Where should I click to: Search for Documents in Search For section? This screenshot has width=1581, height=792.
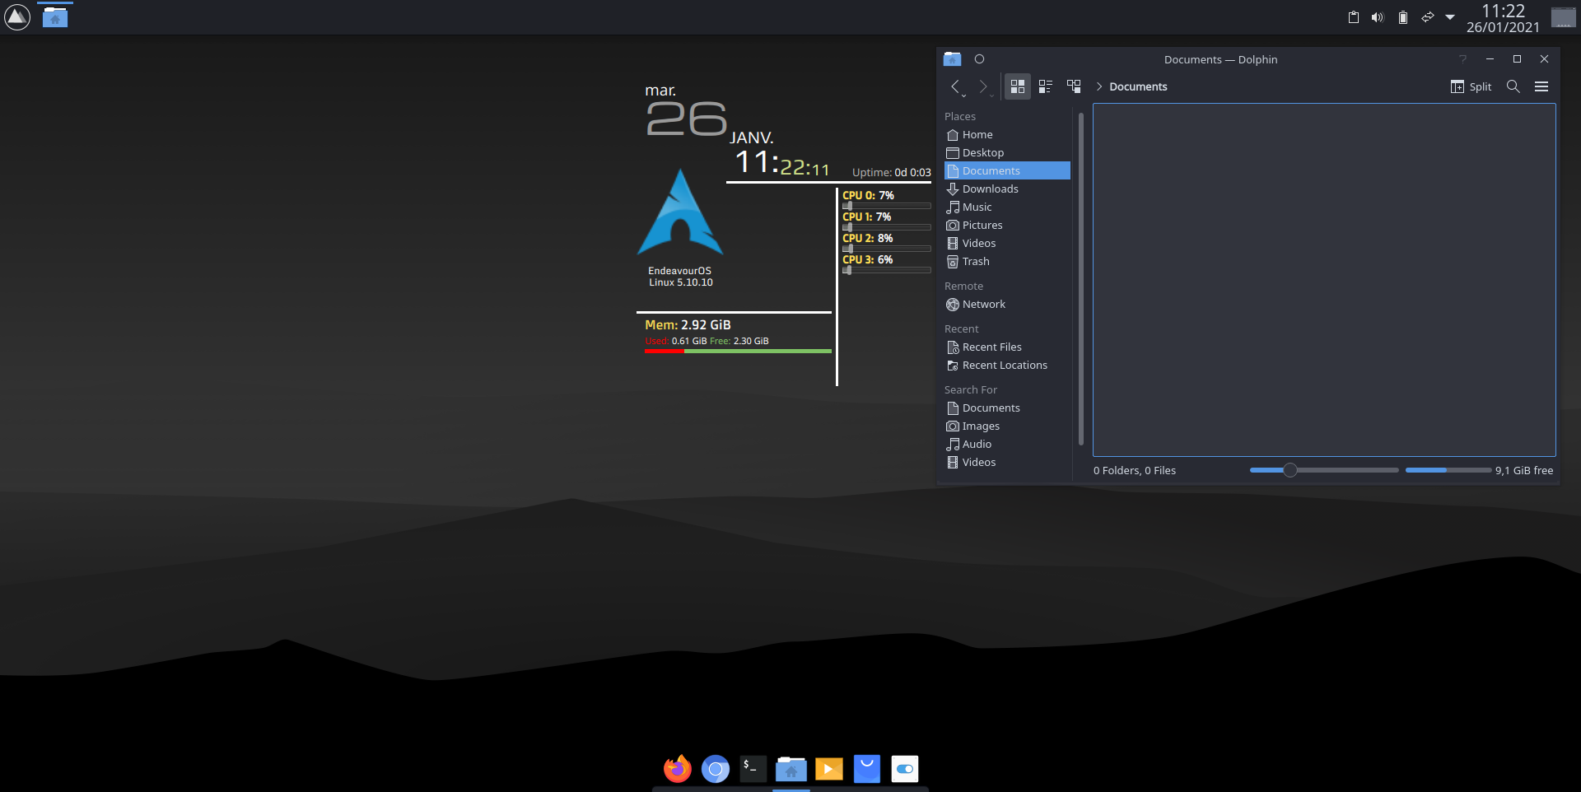click(x=1007, y=408)
